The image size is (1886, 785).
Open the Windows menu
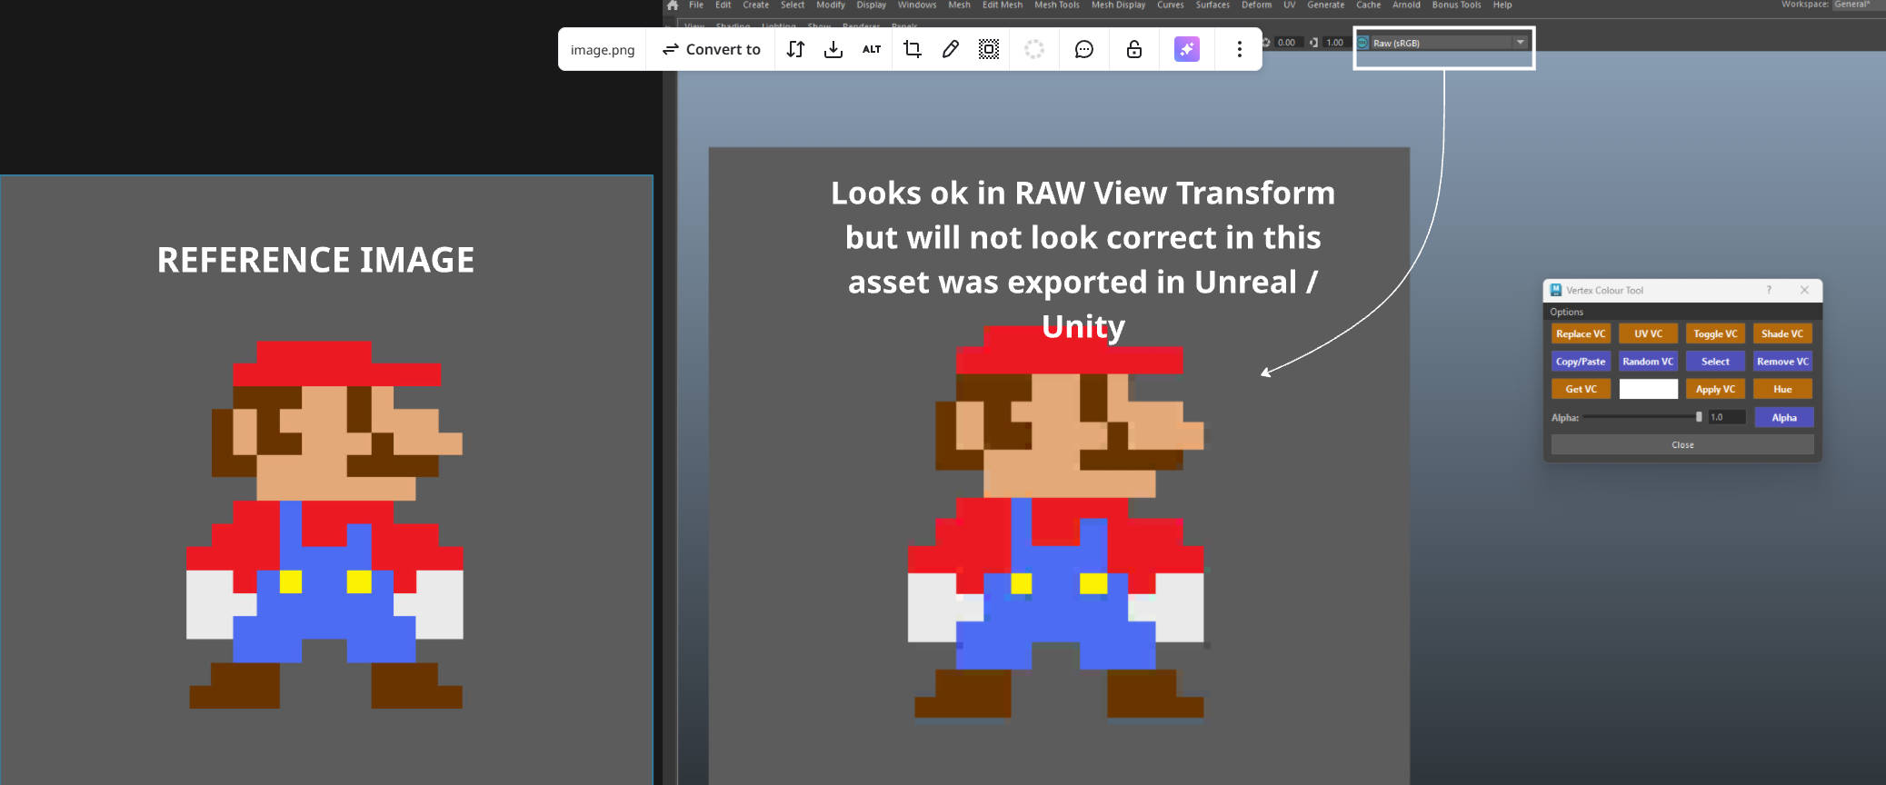(x=917, y=5)
